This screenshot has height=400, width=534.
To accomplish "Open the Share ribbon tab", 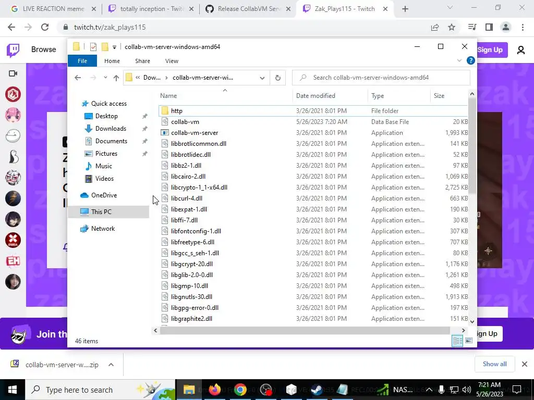I will coord(142,61).
